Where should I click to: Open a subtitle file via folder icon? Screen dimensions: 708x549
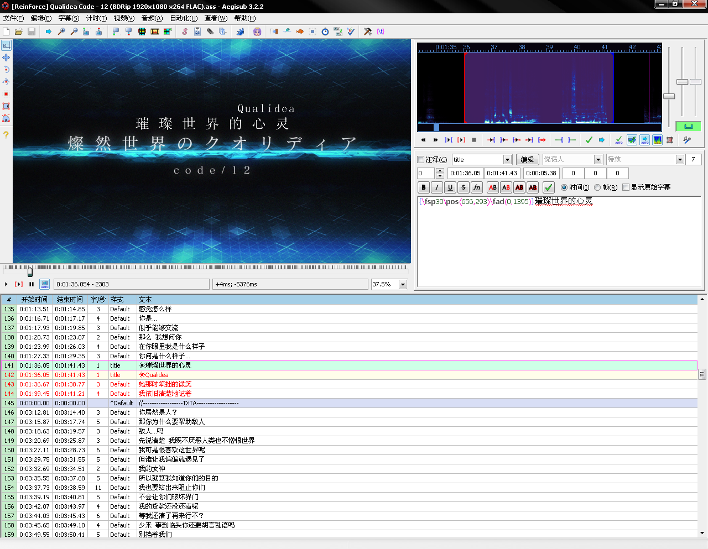[19, 32]
